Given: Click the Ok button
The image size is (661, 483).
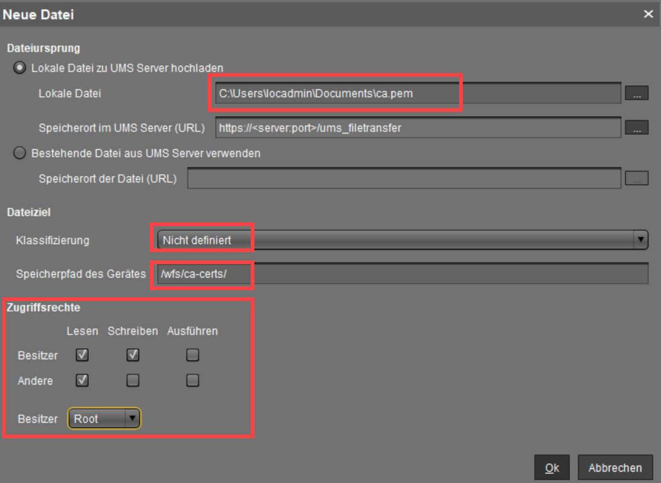Looking at the screenshot, I should point(552,468).
